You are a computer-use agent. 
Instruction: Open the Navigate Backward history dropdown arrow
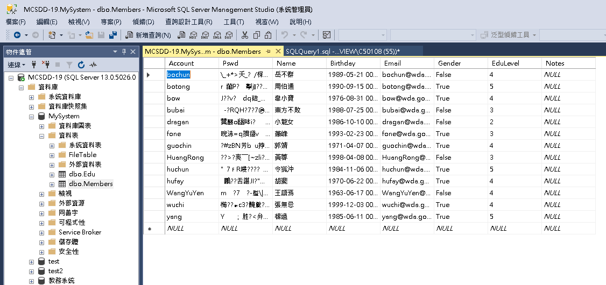tap(26, 35)
